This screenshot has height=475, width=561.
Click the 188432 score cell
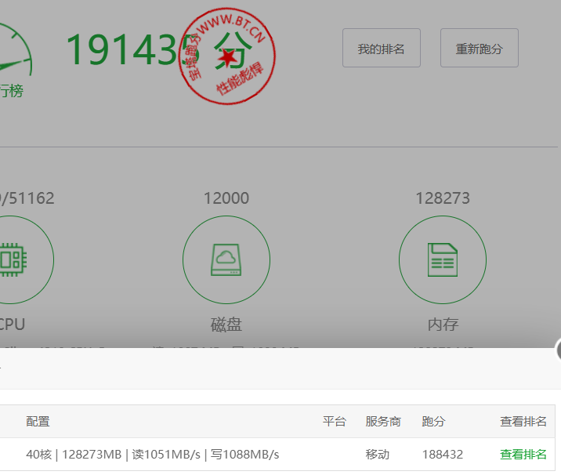(443, 455)
